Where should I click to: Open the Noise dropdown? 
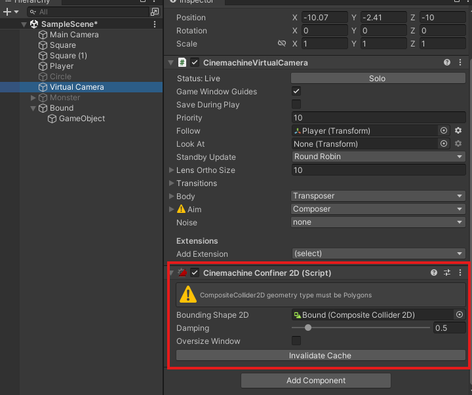[x=378, y=222]
